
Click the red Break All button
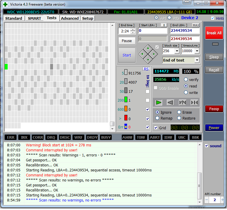click(214, 33)
